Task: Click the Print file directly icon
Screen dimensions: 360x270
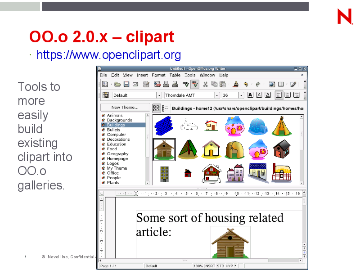Action: pyautogui.click(x=166, y=84)
